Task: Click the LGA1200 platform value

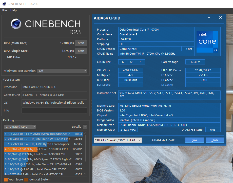Action: tap(156, 39)
